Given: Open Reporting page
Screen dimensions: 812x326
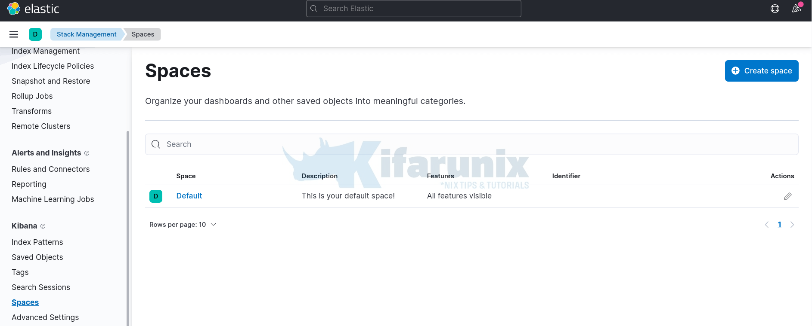Looking at the screenshot, I should tap(29, 184).
